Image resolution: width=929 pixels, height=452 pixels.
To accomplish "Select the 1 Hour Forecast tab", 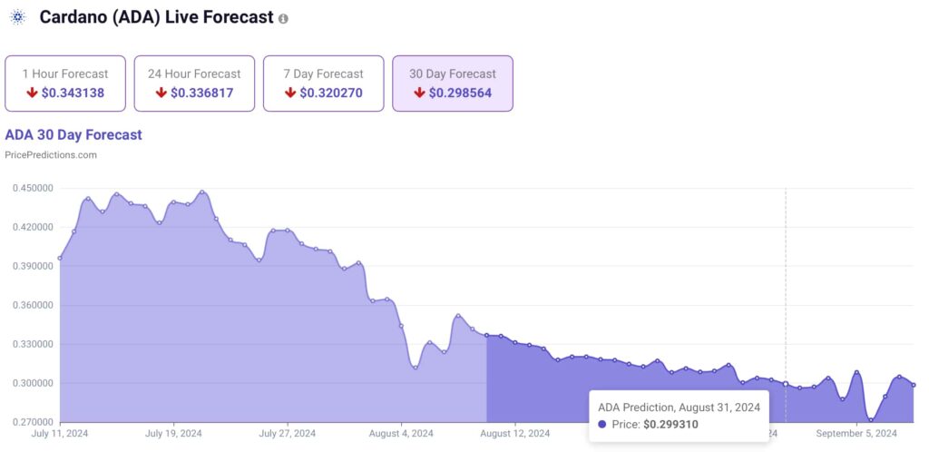I will click(64, 84).
